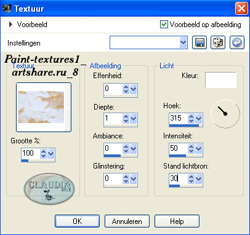The width and height of the screenshot is (250, 235).
Task: Toggle Voorbeeld op afbeelding checkbox
Action: click(164, 25)
